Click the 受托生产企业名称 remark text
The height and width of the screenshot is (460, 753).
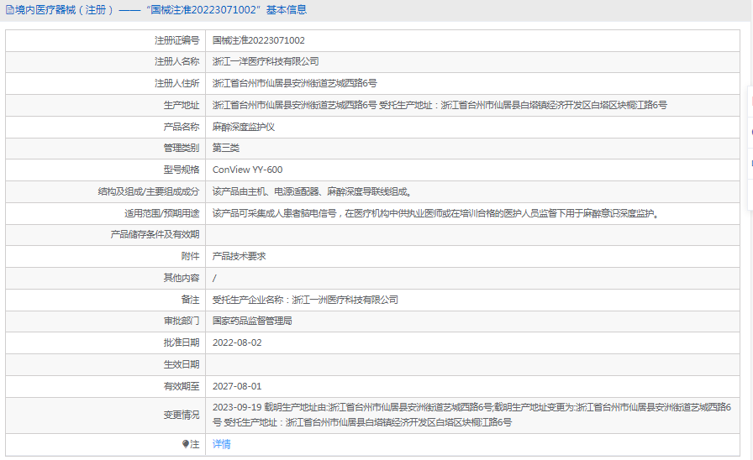(x=305, y=300)
